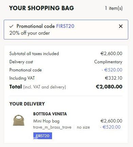Click the no size label

83,127
